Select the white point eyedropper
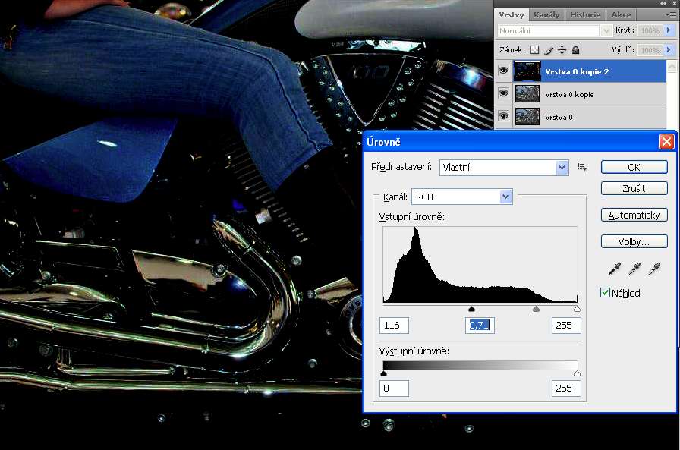 653,268
